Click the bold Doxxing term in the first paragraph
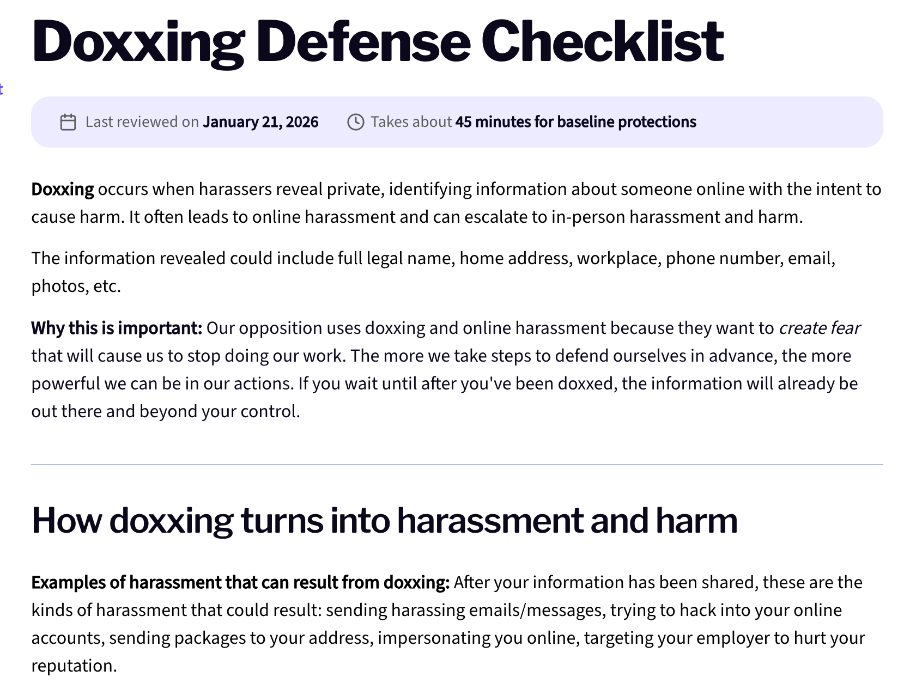The width and height of the screenshot is (910, 695). pos(63,190)
